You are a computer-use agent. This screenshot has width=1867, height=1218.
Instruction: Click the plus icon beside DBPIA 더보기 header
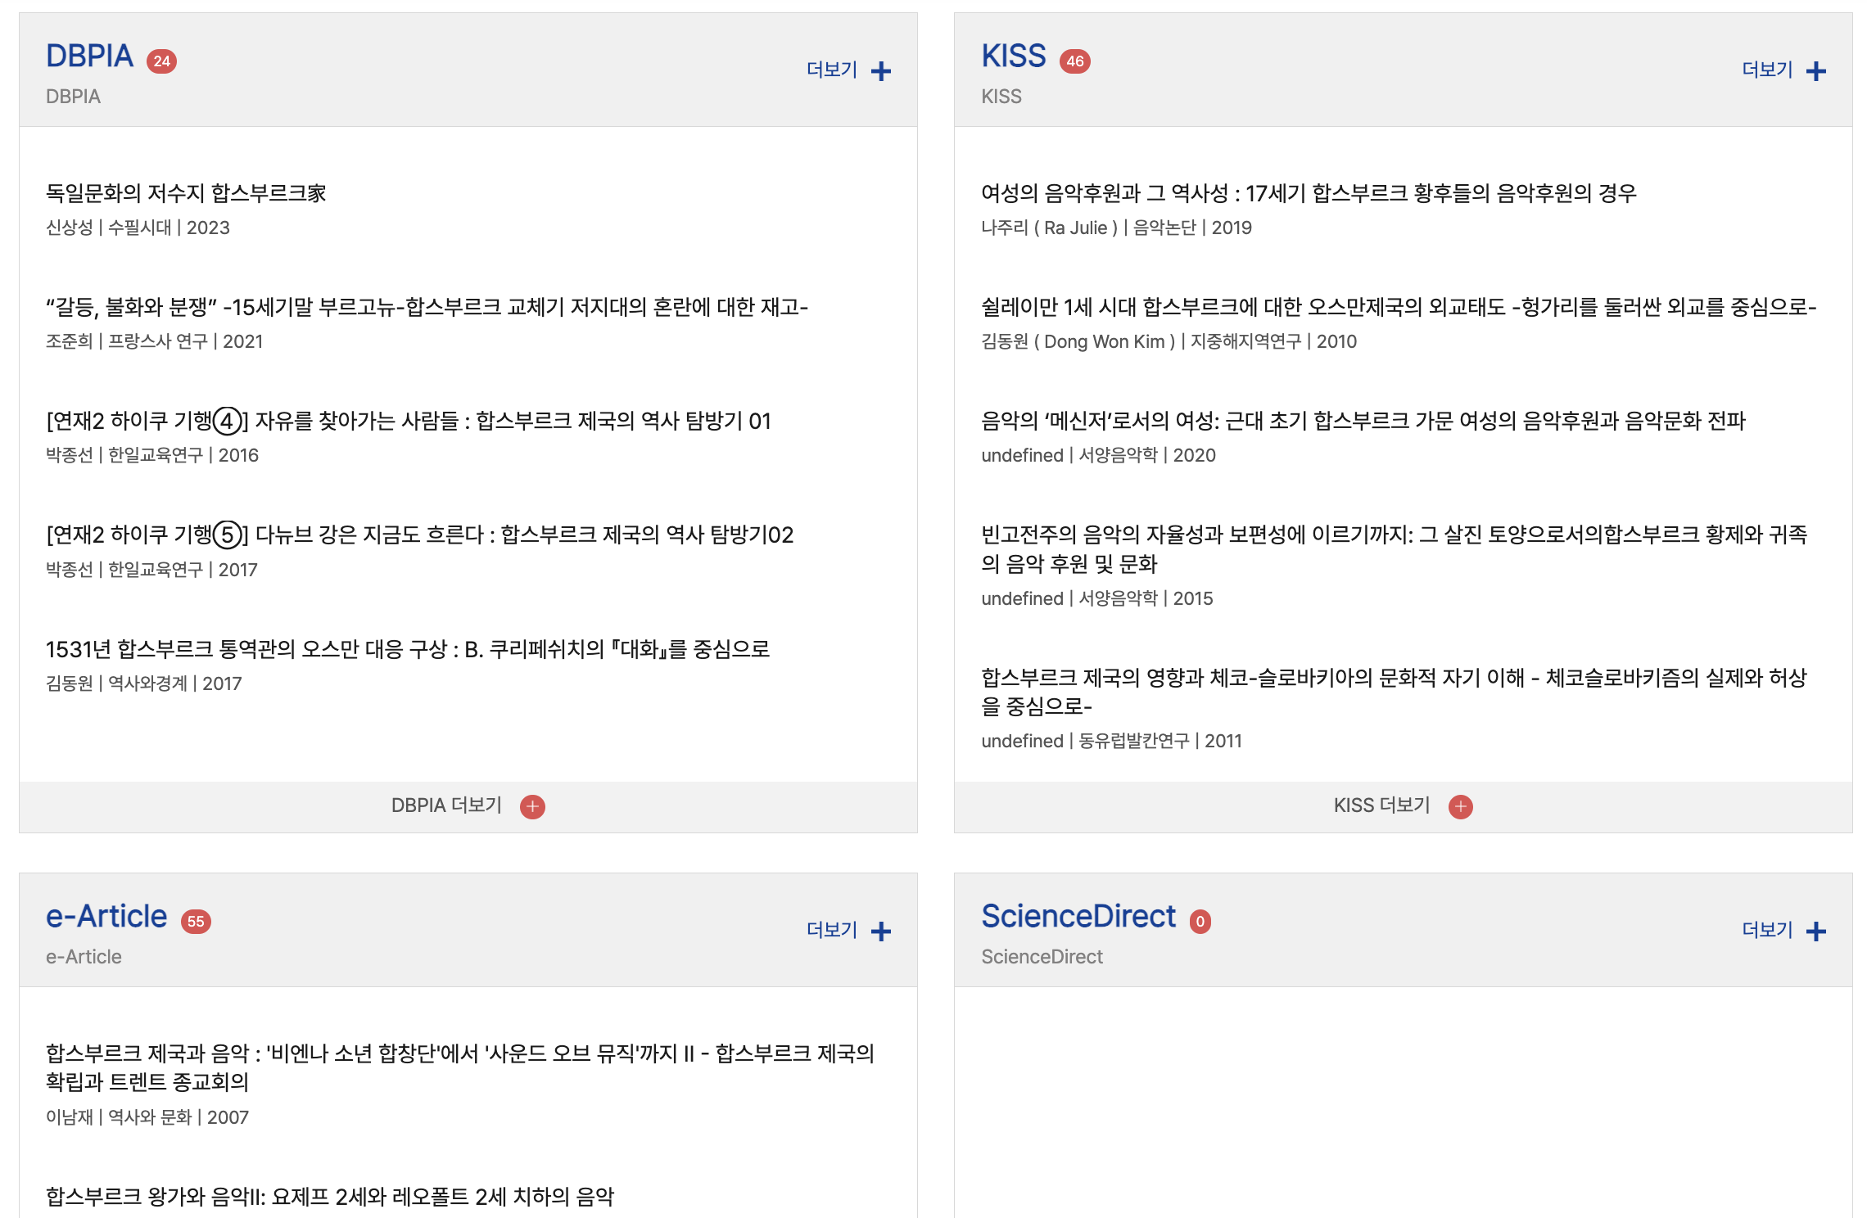(x=881, y=71)
